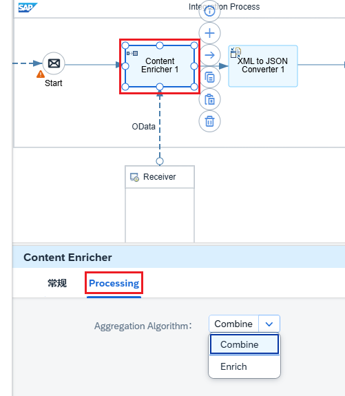Click the plus add-step icon
The height and width of the screenshot is (396, 345).
tap(209, 33)
